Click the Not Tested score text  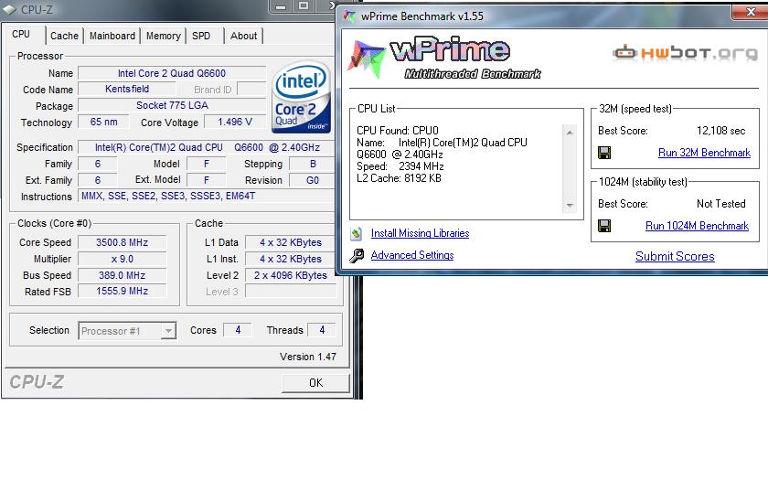click(721, 204)
